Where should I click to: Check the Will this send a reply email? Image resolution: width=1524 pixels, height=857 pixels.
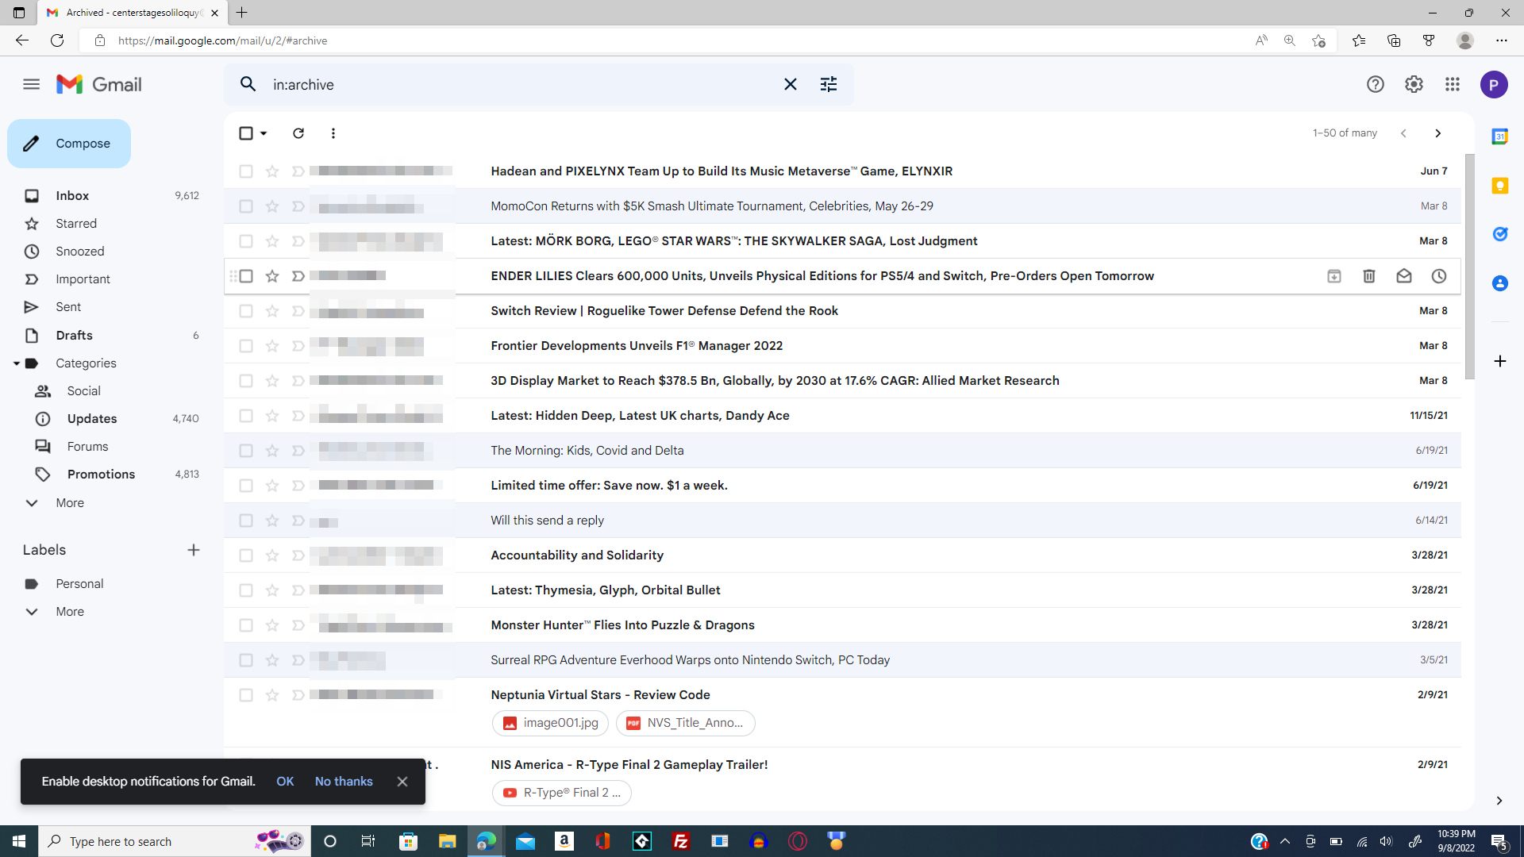[x=246, y=521]
